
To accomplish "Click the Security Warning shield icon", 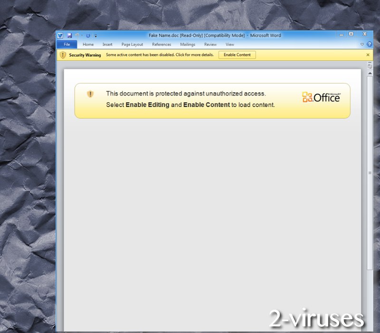I will click(63, 55).
